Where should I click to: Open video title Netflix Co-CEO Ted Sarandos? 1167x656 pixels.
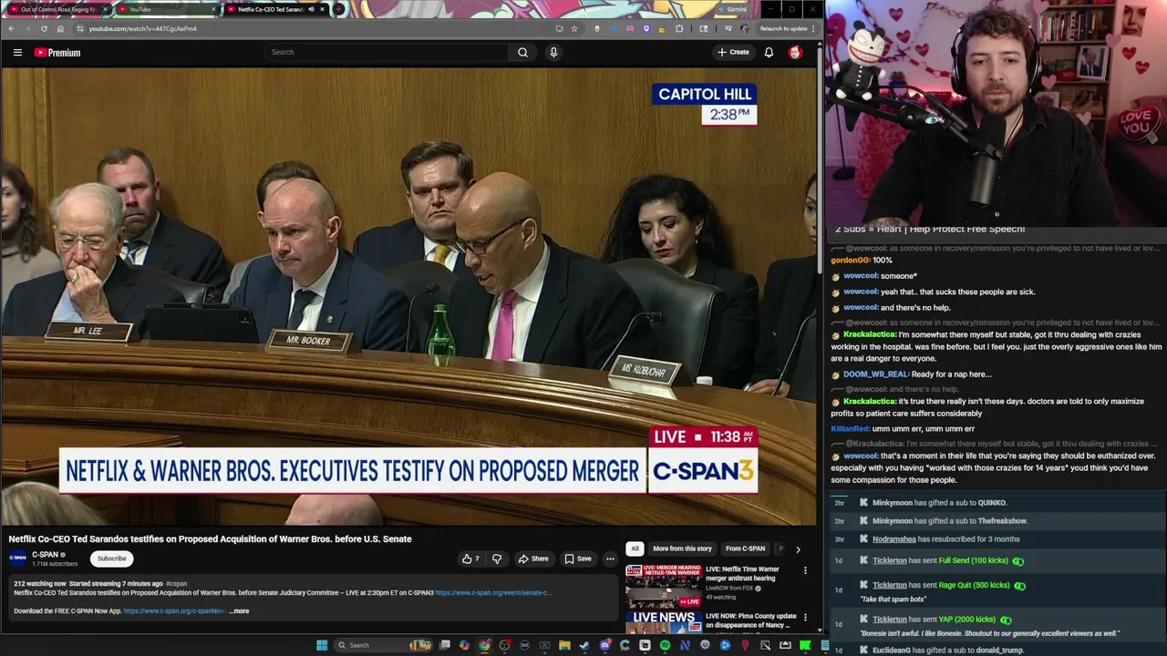pyautogui.click(x=210, y=538)
